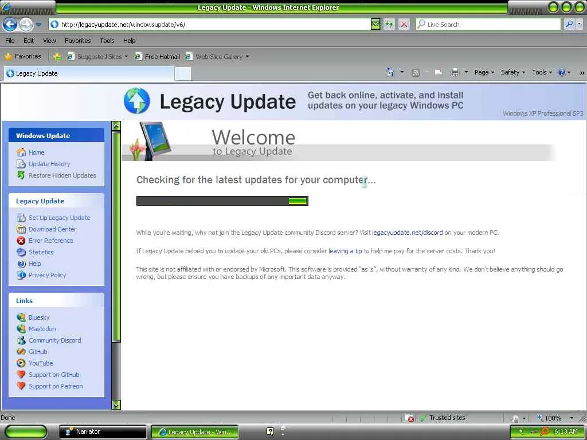Click the Statistics sidebar icon
The height and width of the screenshot is (440, 587).
click(x=21, y=252)
